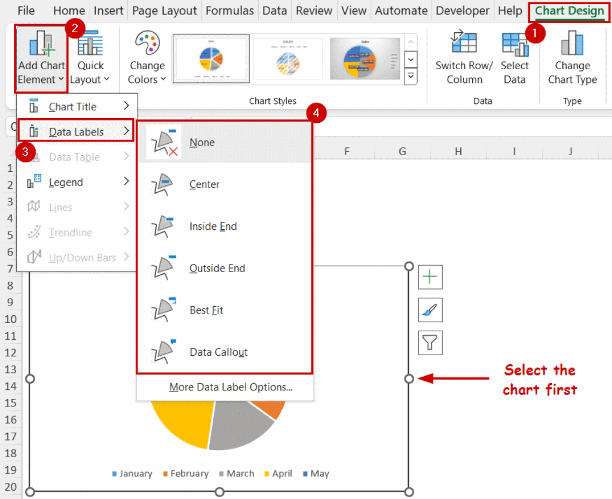
Task: Select Center data label position
Action: point(204,184)
